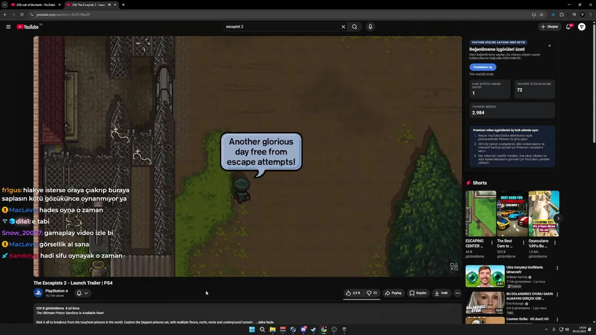Open File Explorer from taskbar
The image size is (596, 335).
coord(272,329)
